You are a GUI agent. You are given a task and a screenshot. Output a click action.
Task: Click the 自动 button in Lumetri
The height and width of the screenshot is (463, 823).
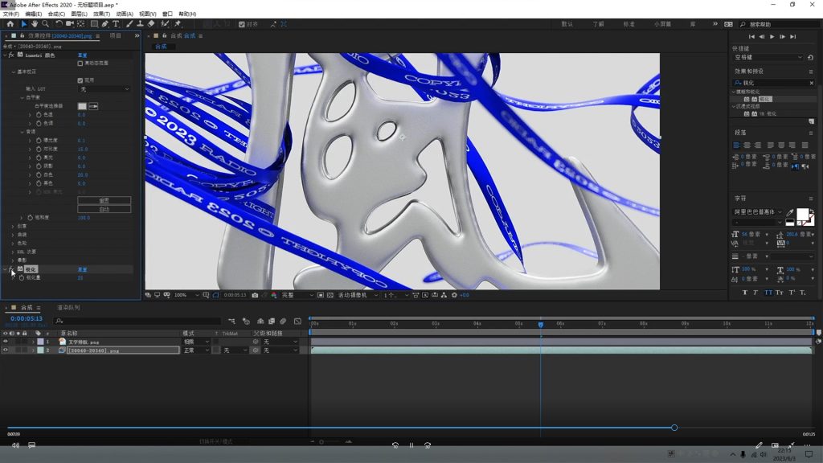104,209
